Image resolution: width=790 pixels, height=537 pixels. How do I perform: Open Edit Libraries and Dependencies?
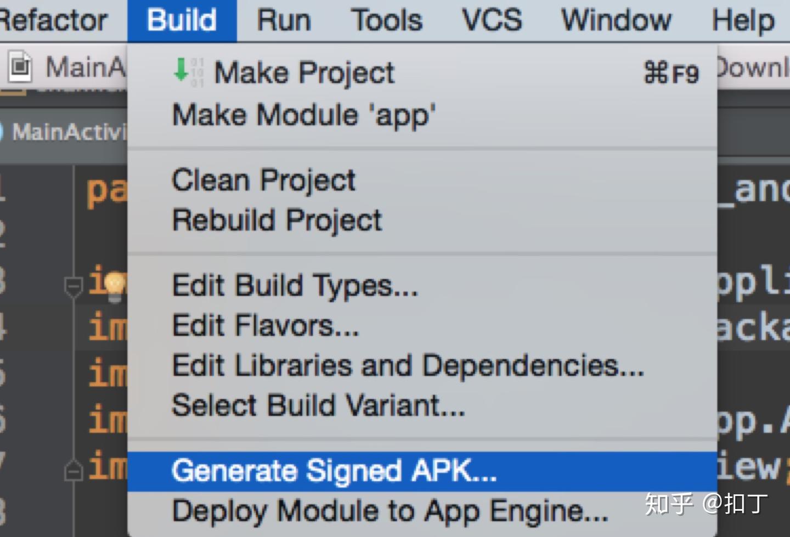tap(408, 366)
